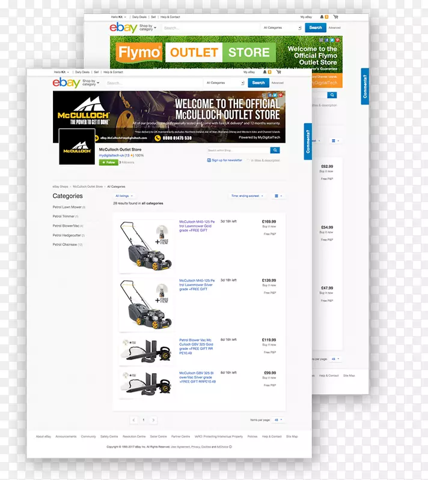This screenshot has height=480, width=428.
Task: Open notifications bell in Flymo store window
Action: coord(322,17)
